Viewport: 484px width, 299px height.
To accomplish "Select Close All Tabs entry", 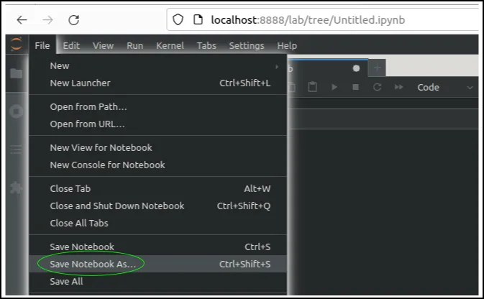I will click(158, 223).
